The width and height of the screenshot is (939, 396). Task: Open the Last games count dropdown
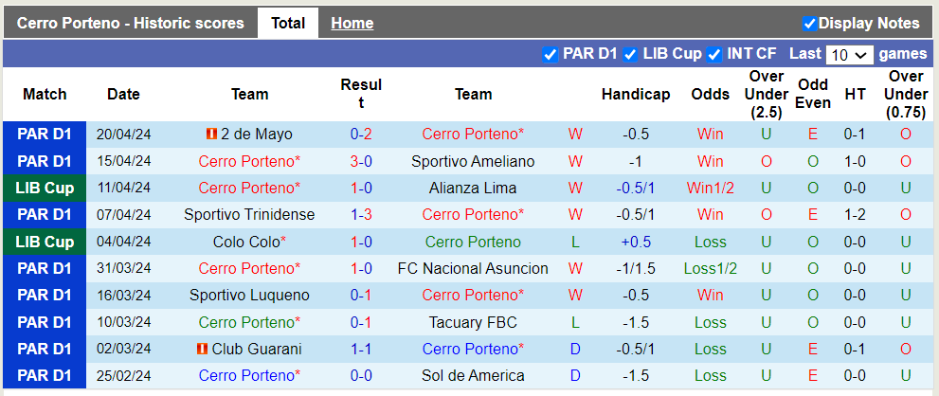(848, 55)
